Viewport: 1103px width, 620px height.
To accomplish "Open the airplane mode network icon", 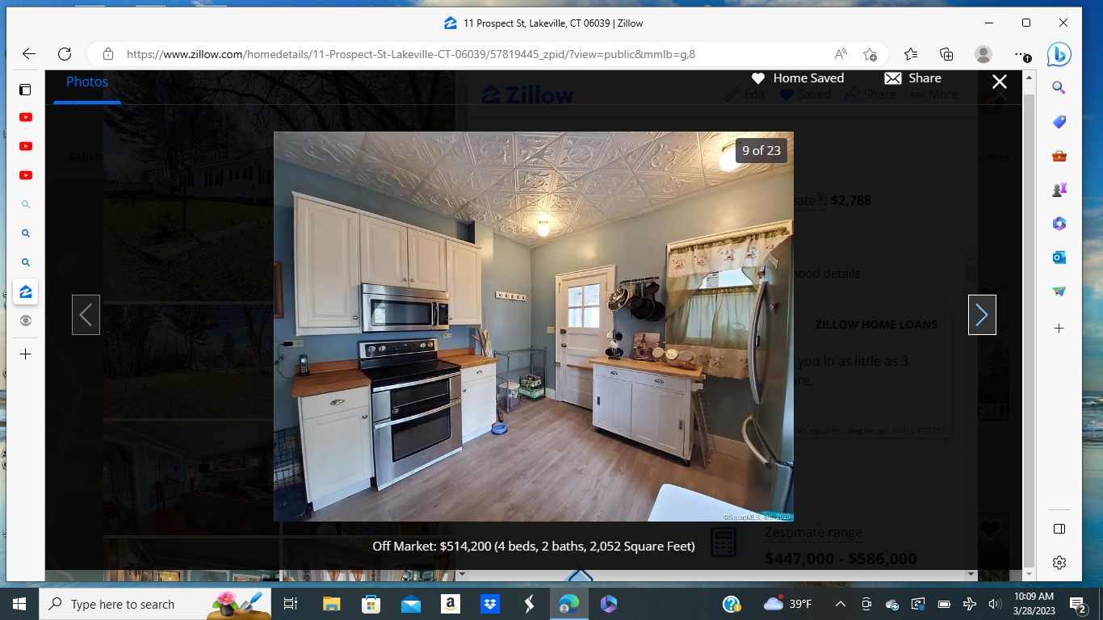I will (970, 604).
